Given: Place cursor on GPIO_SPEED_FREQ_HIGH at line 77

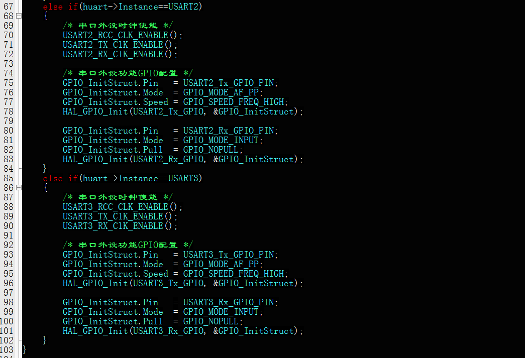Looking at the screenshot, I should click(x=234, y=102).
